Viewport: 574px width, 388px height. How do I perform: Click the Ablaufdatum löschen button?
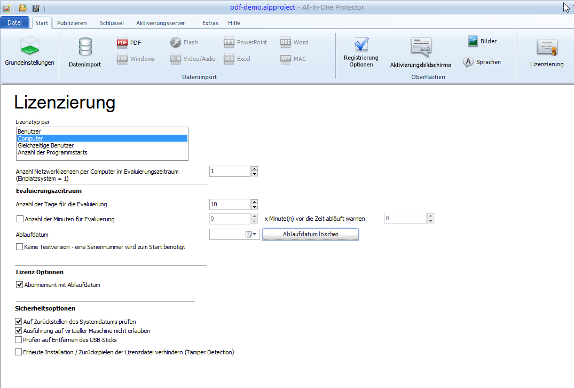(310, 234)
